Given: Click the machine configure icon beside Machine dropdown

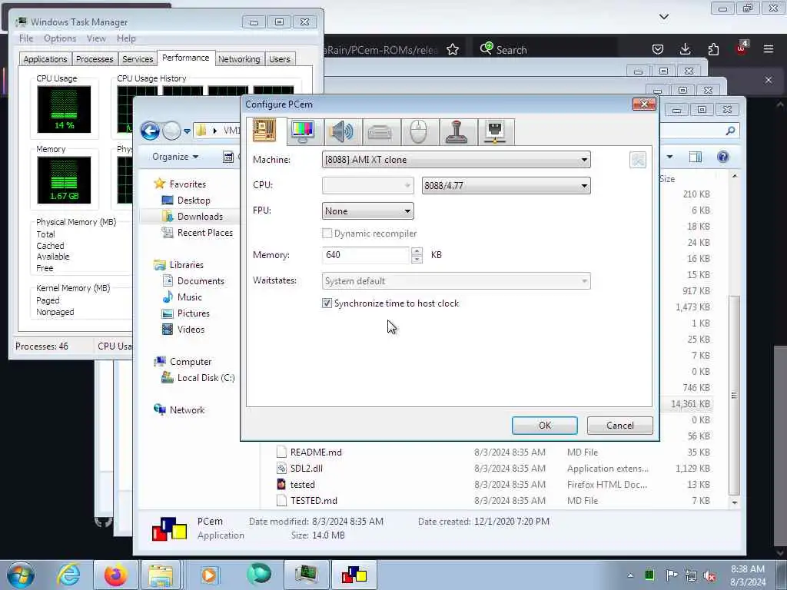Looking at the screenshot, I should click(x=637, y=160).
